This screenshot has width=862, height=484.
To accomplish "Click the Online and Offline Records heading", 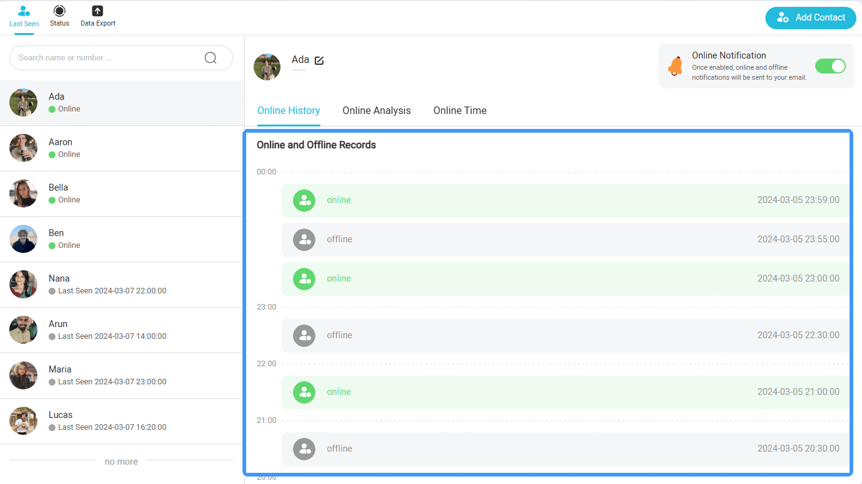I will (x=317, y=145).
